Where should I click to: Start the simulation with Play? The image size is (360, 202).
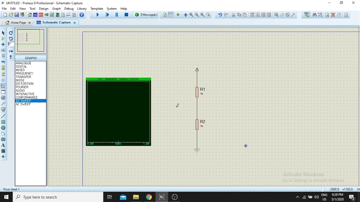[98, 15]
